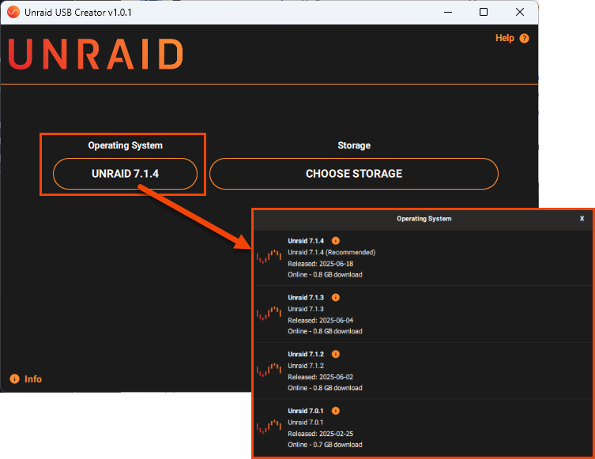Open the UNRAID 7.1.4 operating system selector
Image resolution: width=595 pixels, height=459 pixels.
coord(125,174)
